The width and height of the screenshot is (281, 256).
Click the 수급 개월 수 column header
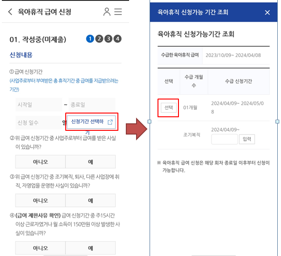pyautogui.click(x=194, y=81)
